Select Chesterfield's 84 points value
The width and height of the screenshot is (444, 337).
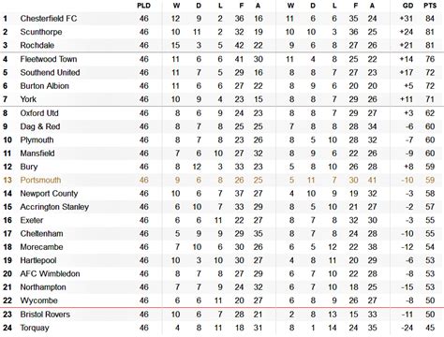pos(430,19)
